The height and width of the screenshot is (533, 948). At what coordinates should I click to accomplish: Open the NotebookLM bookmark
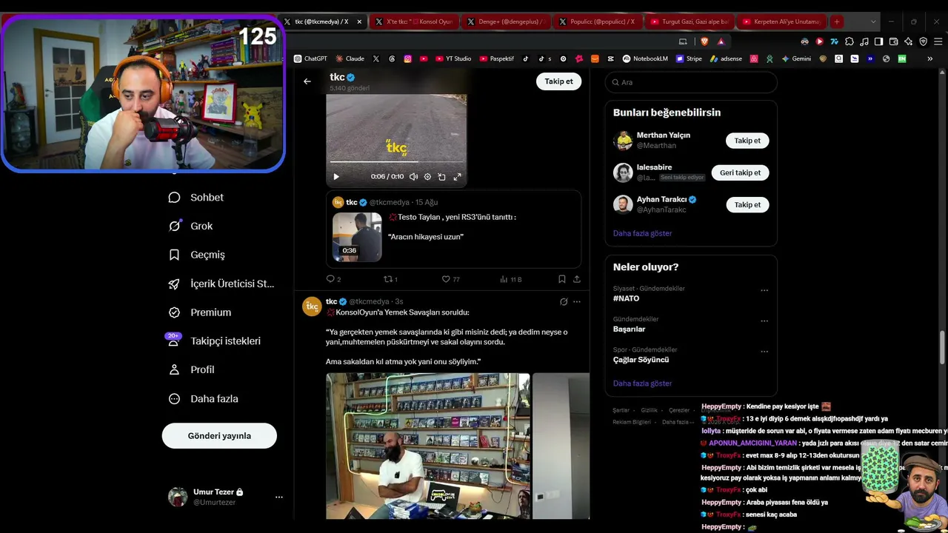[x=645, y=58]
